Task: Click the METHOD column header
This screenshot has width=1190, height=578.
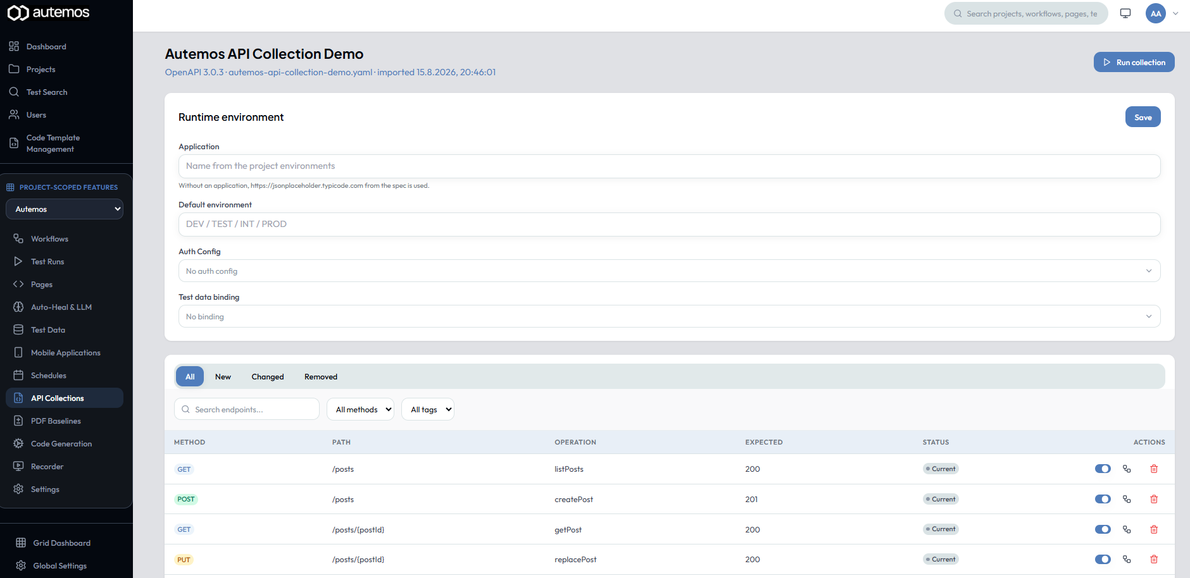Action: (189, 442)
